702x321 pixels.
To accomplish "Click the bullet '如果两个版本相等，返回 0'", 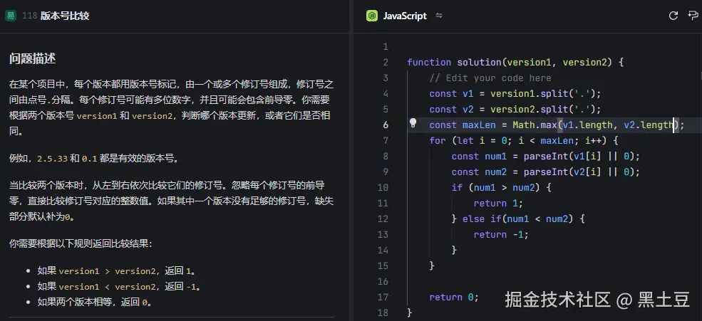I will pyautogui.click(x=96, y=302).
